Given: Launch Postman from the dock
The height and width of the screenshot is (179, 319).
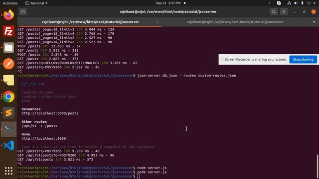Looking at the screenshot, I should pyautogui.click(x=8, y=64).
